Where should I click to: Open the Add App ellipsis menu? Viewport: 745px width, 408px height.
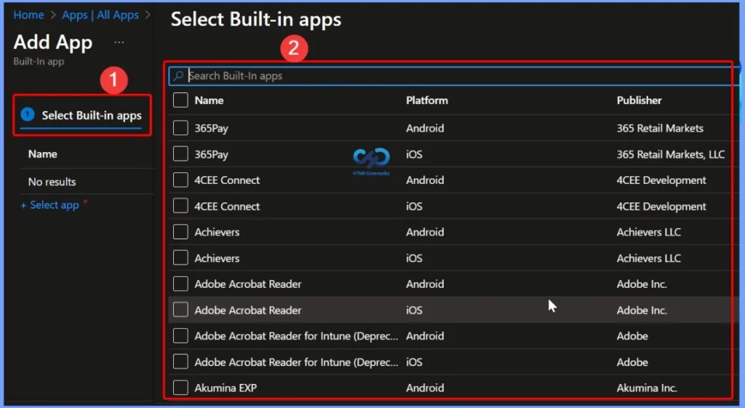click(x=119, y=42)
